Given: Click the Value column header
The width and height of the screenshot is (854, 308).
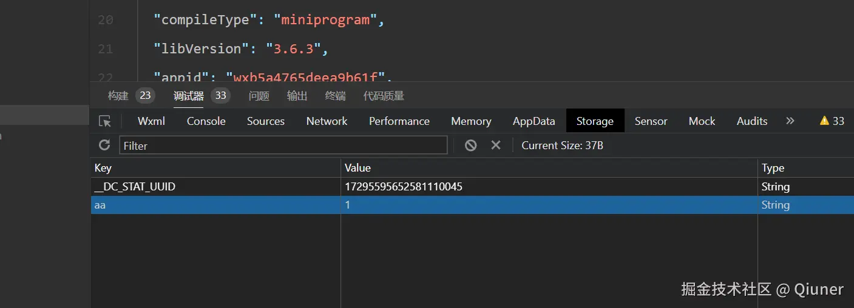Looking at the screenshot, I should tap(548, 168).
